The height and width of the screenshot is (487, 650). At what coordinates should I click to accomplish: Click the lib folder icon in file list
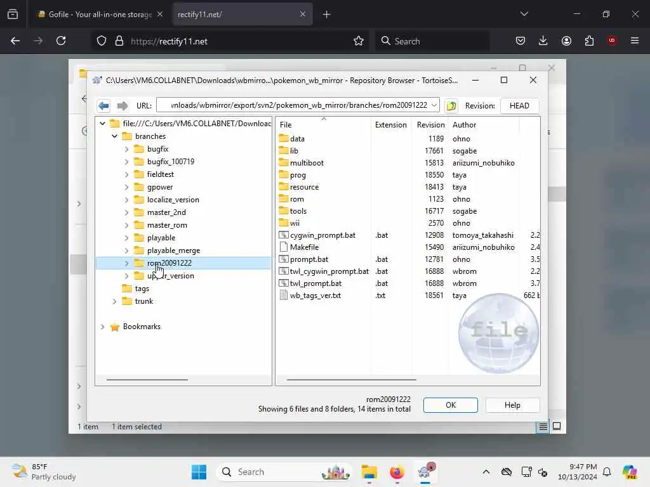point(284,150)
